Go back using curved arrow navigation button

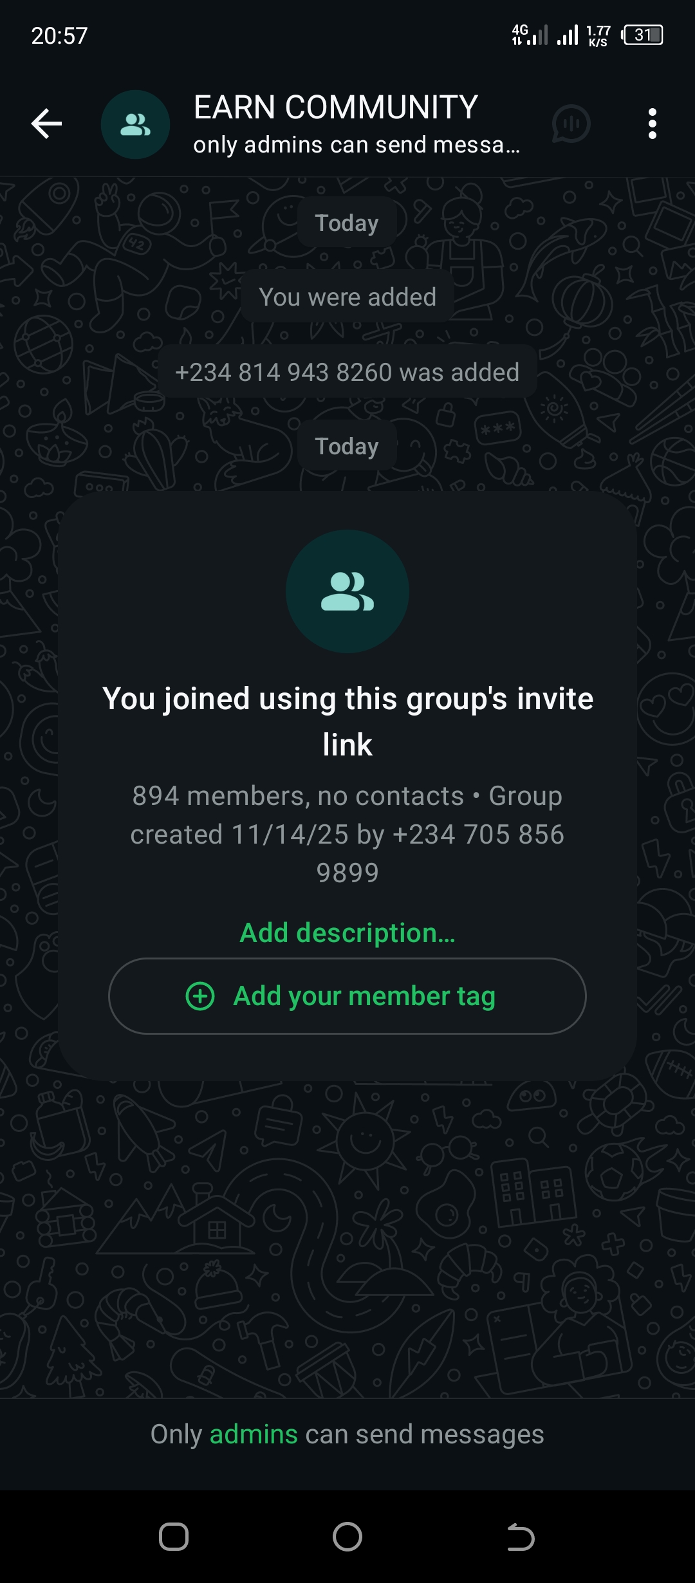[521, 1537]
